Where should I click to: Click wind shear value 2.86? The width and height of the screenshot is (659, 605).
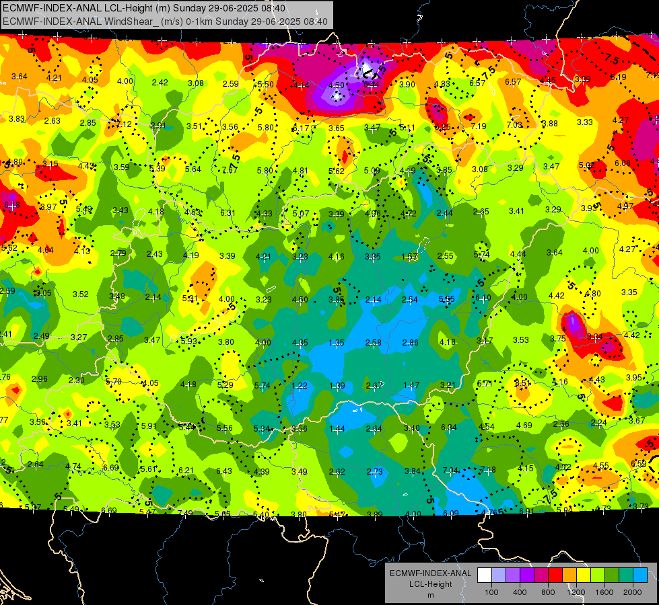click(410, 343)
